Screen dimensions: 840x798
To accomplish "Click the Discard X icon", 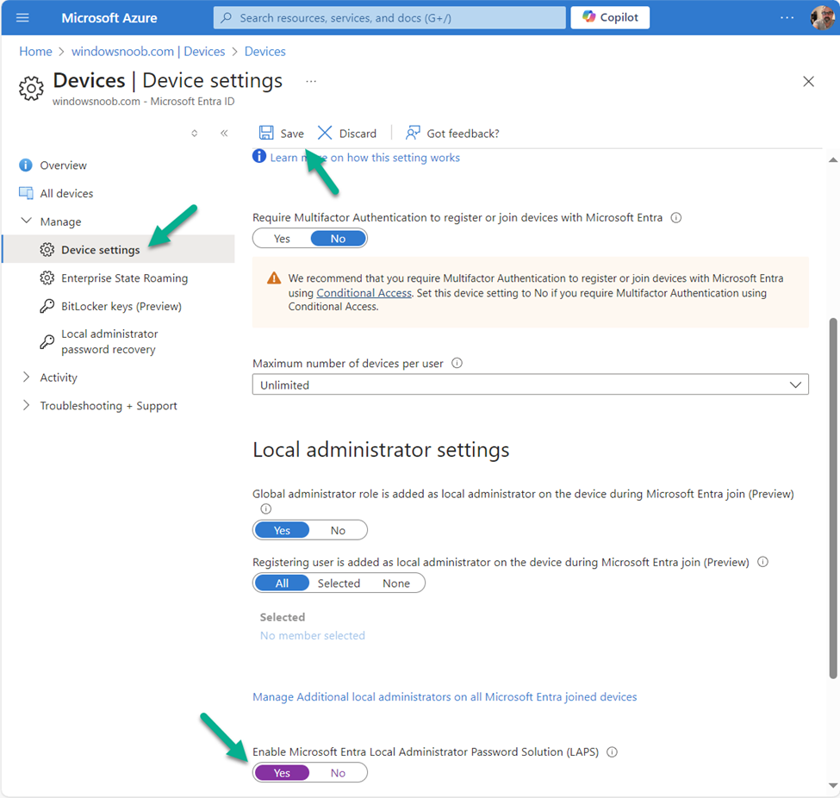I will [325, 133].
